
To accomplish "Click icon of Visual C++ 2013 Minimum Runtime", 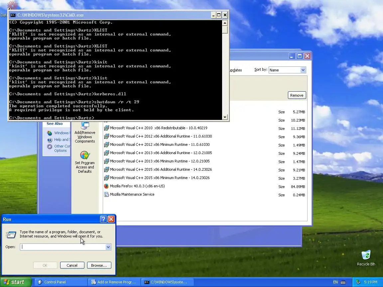I will point(106,161).
